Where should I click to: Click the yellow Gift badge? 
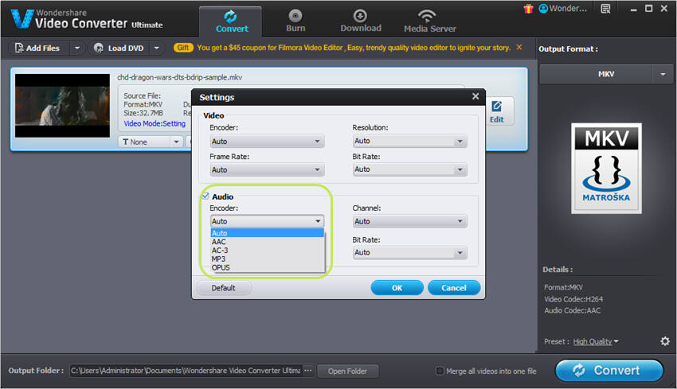point(183,48)
